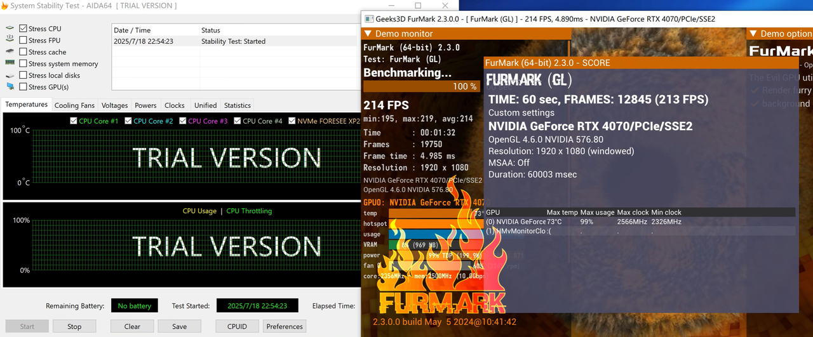The width and height of the screenshot is (813, 337).
Task: Collapse the Demo monitor panel triangle
Action: [x=368, y=34]
